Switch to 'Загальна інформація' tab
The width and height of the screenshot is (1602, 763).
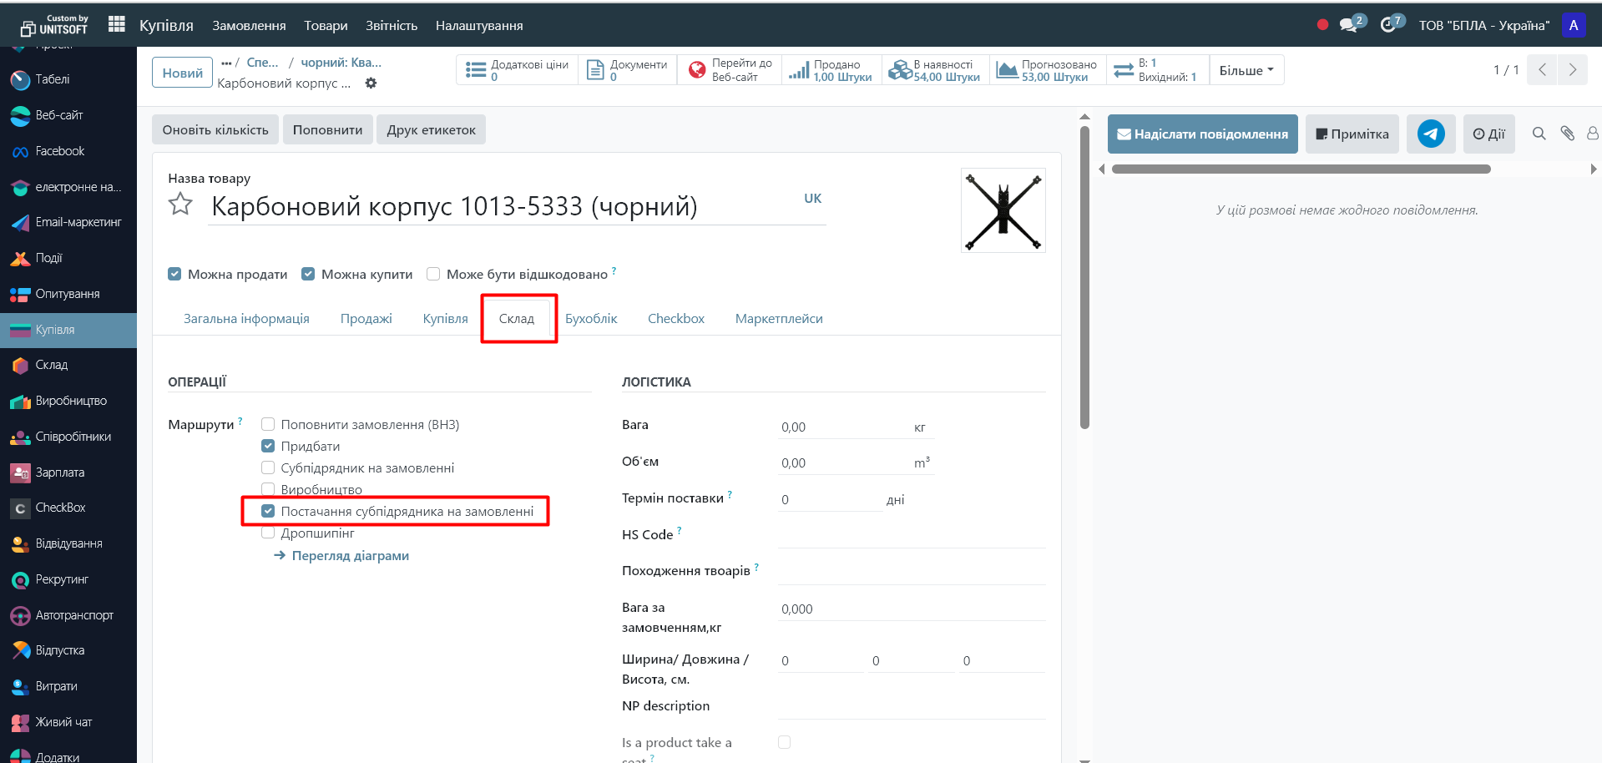coord(246,319)
